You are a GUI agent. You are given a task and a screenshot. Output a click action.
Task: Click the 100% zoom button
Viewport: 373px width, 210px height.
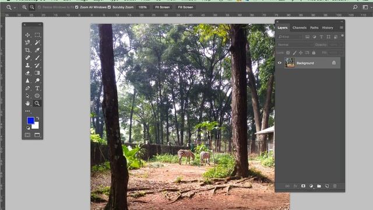point(142,8)
